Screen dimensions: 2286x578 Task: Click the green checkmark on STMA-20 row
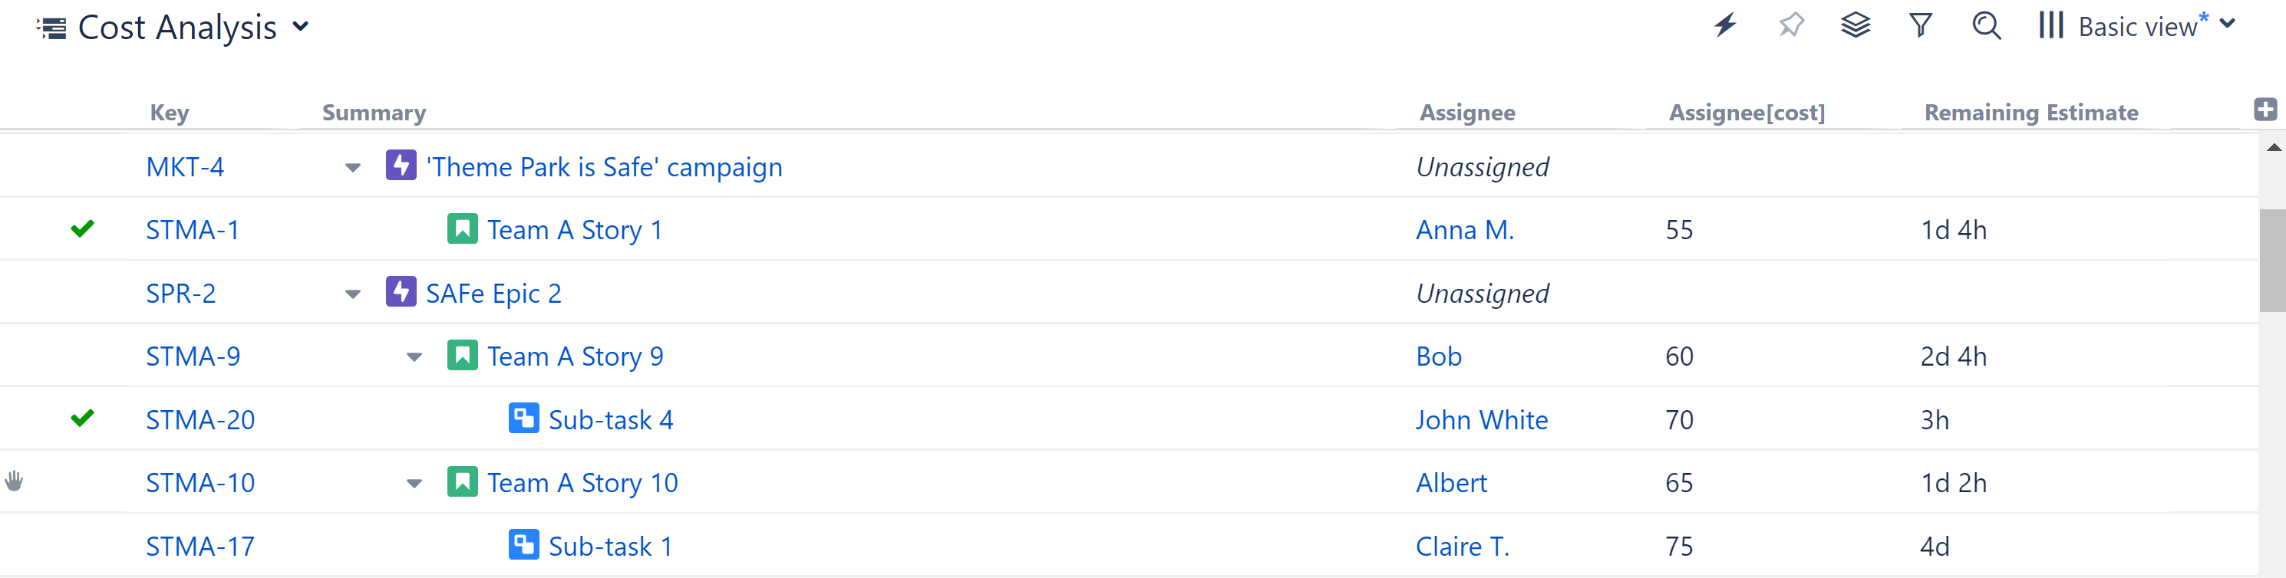83,419
